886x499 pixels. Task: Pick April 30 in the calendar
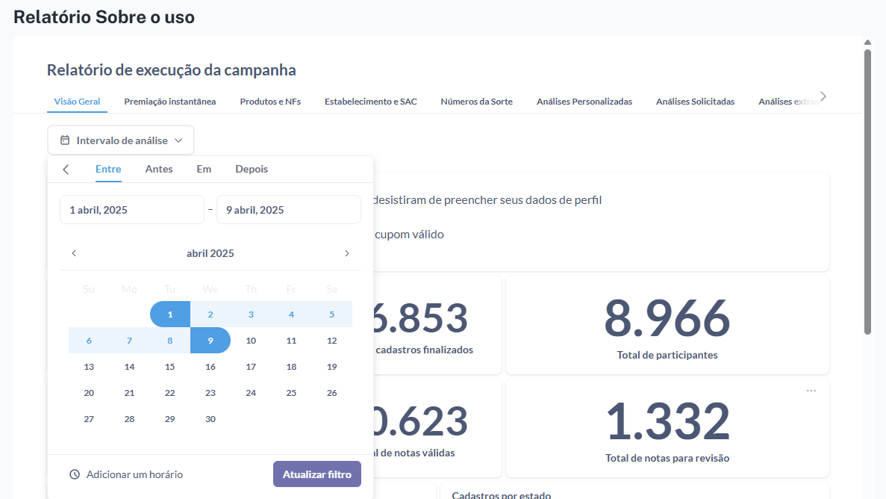(210, 419)
